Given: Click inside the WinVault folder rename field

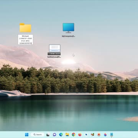Looking at the screenshot, I should point(25,39).
